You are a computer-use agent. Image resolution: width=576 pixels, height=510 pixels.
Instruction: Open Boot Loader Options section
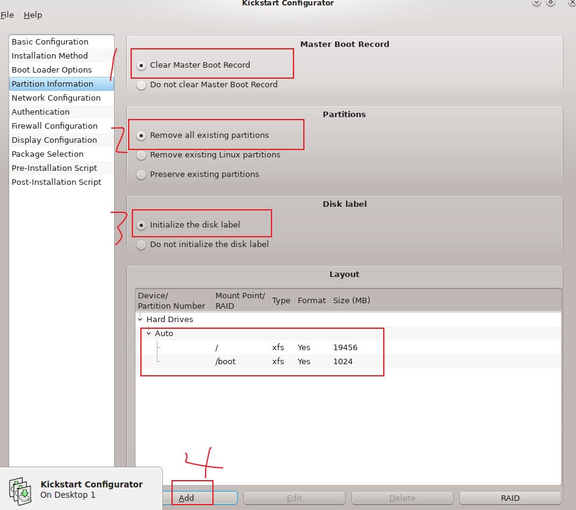pos(62,70)
